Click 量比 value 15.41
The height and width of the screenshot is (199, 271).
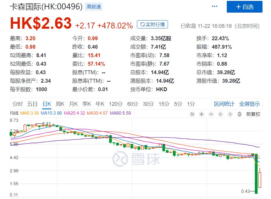point(94,55)
